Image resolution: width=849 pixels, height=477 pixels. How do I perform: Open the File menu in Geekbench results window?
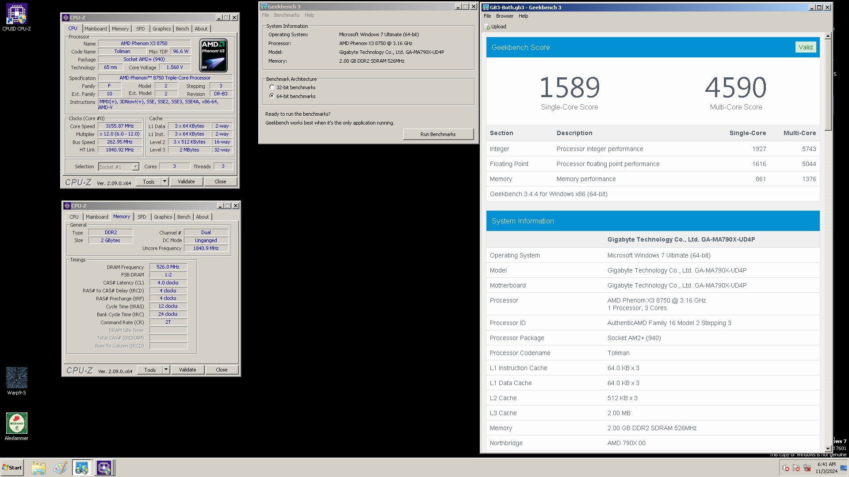coord(487,16)
